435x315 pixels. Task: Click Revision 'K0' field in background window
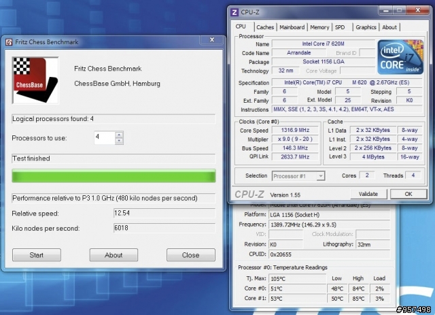[285, 244]
